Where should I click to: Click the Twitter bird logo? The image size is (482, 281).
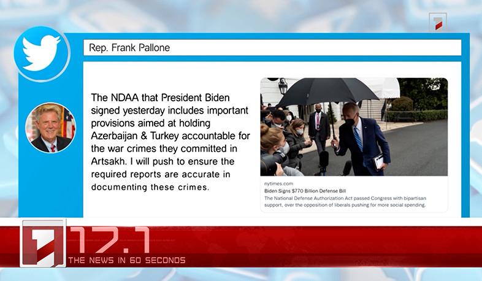point(42,53)
